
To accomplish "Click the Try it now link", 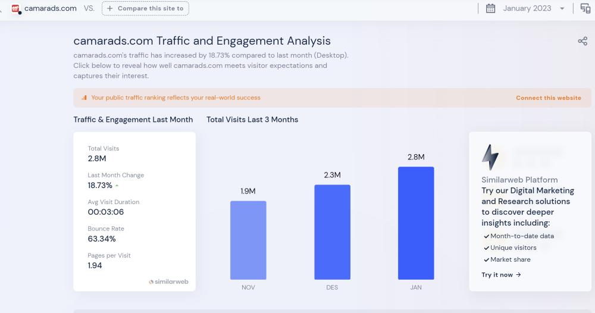I will click(501, 275).
